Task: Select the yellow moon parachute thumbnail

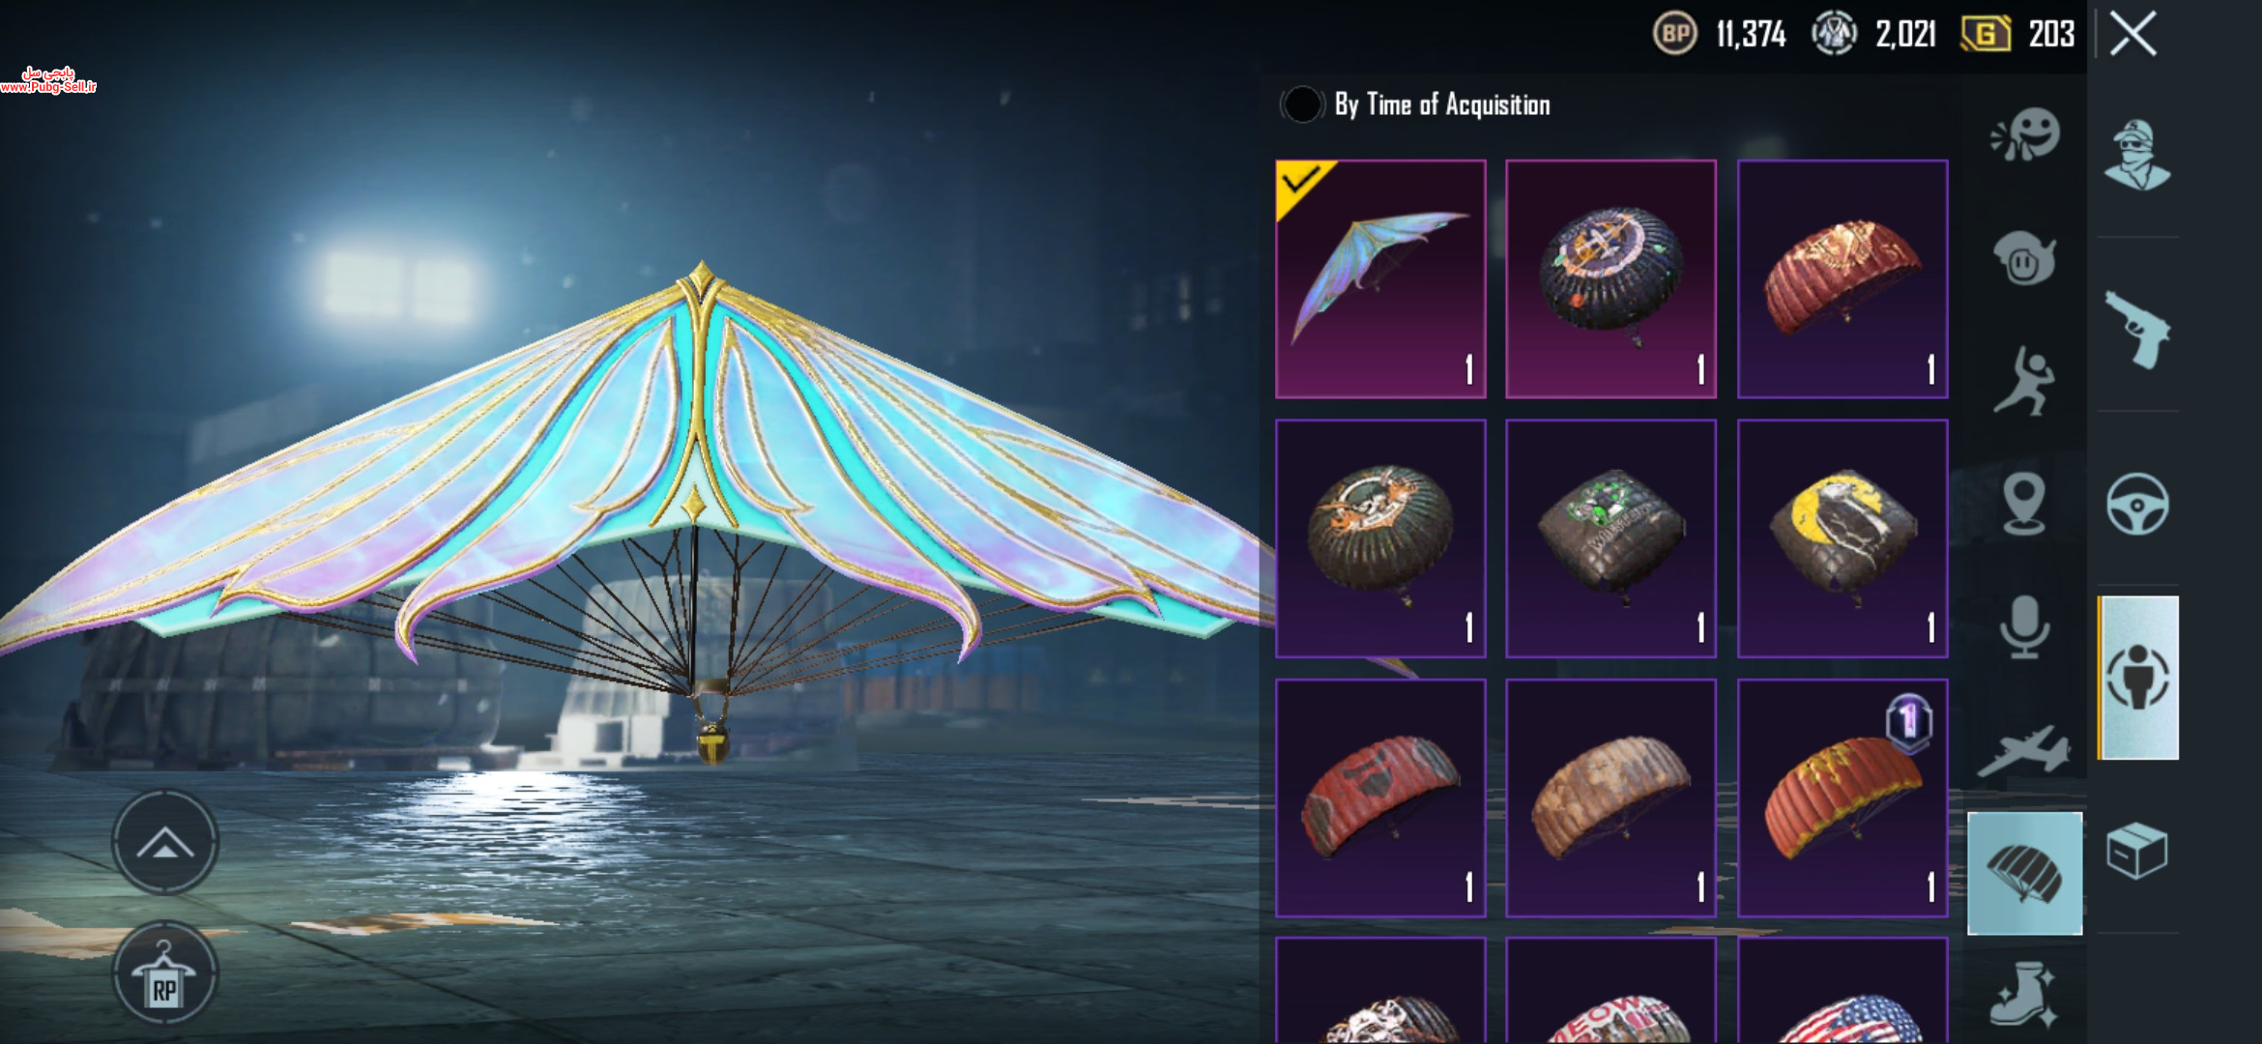Action: 1842,538
